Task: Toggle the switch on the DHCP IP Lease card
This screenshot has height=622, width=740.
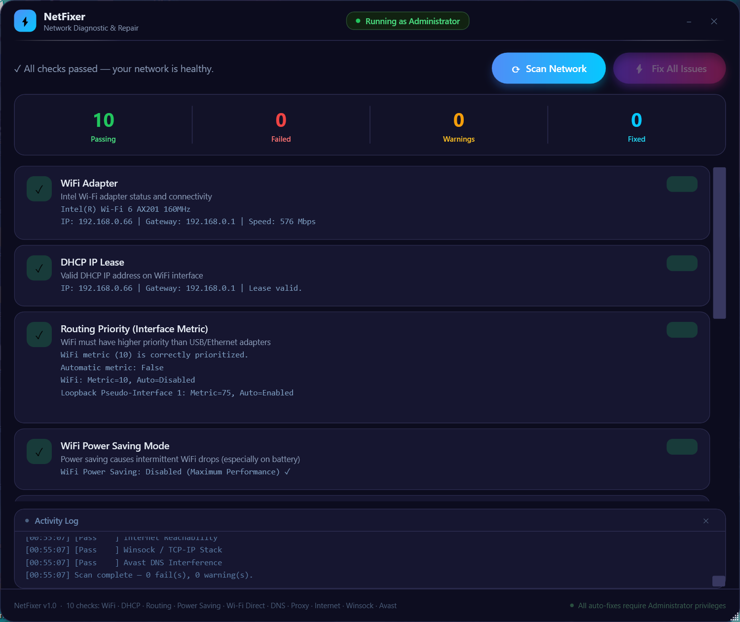Action: point(682,263)
